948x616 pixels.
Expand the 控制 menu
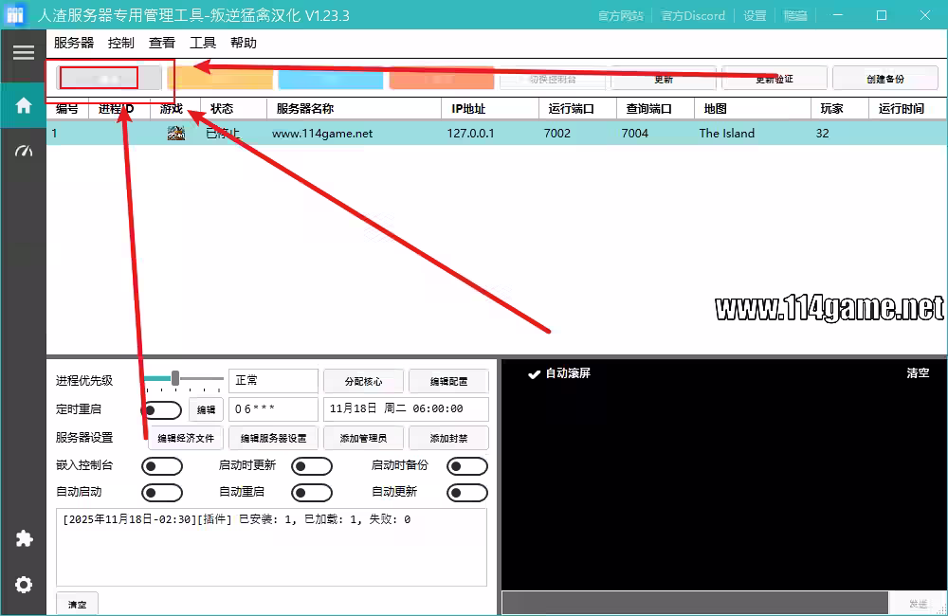(x=121, y=44)
